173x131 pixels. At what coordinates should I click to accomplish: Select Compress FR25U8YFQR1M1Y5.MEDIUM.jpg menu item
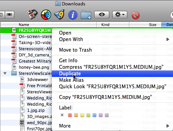click(x=112, y=67)
